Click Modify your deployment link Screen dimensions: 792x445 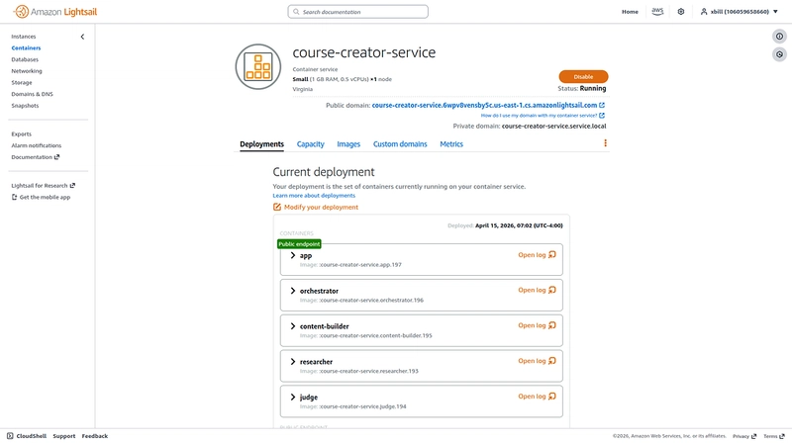tap(321, 208)
